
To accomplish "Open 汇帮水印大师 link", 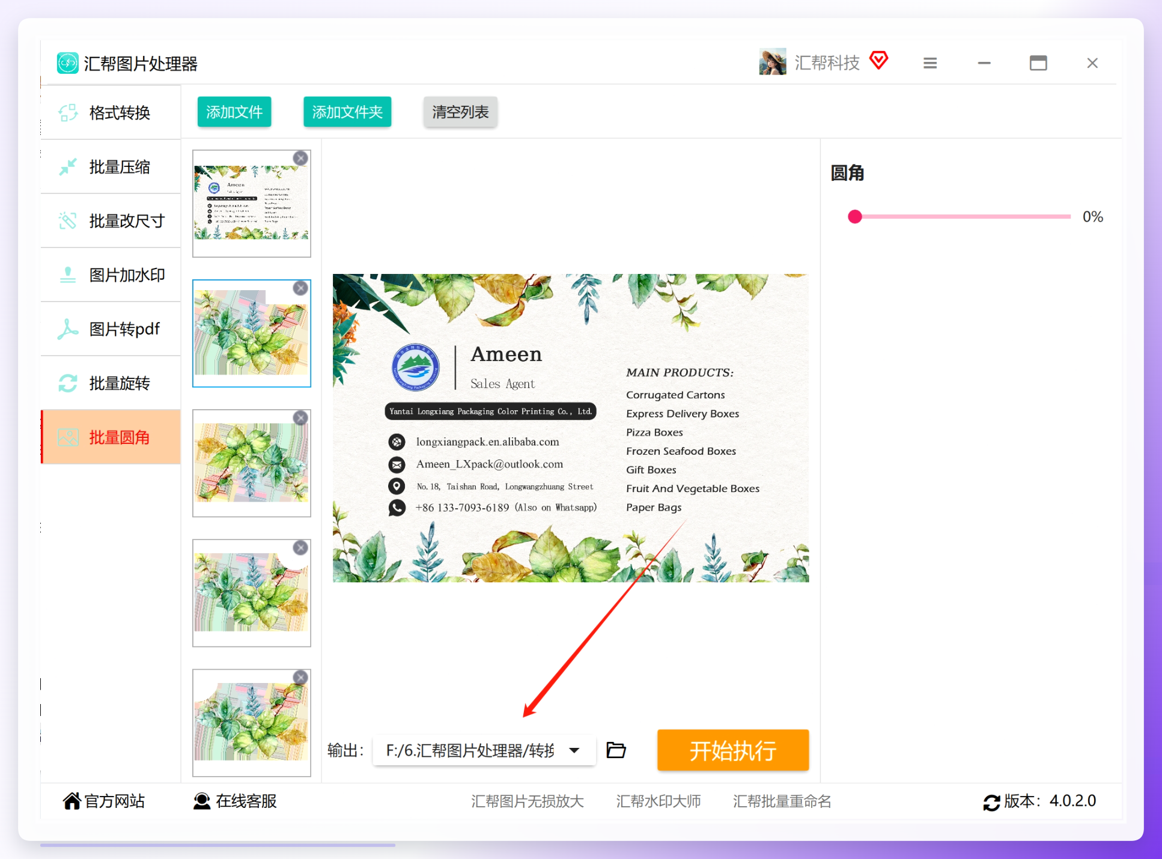I will tap(659, 801).
